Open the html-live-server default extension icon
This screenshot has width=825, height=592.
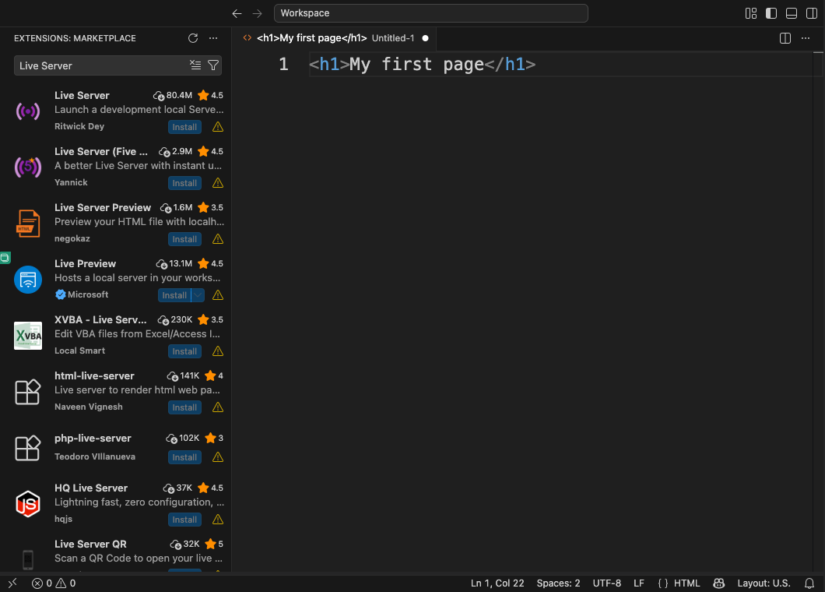click(28, 392)
